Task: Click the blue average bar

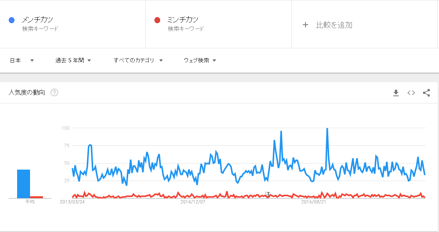Action: (24, 183)
